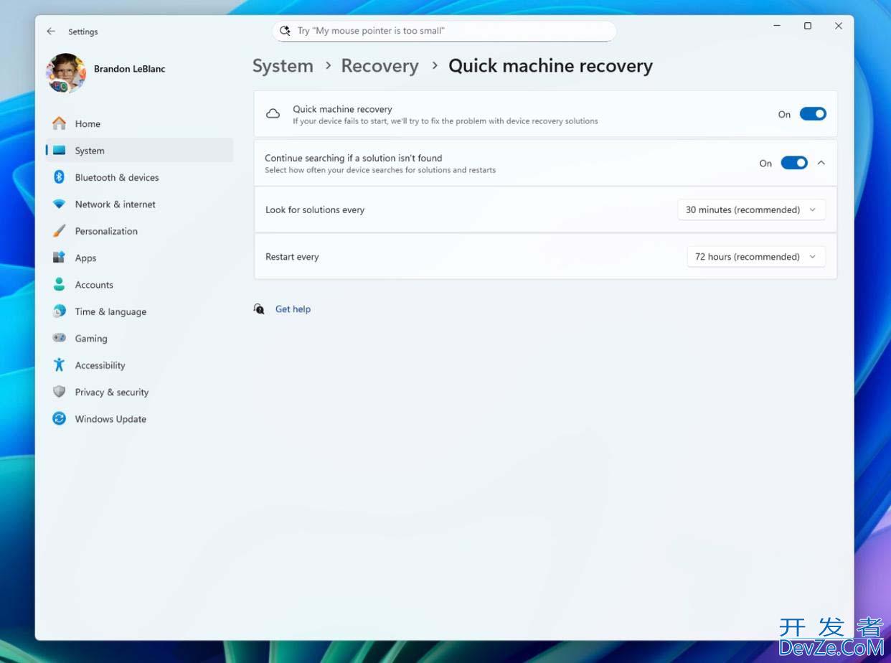891x663 pixels.
Task: Disable Continue searching toggle switch
Action: 794,163
